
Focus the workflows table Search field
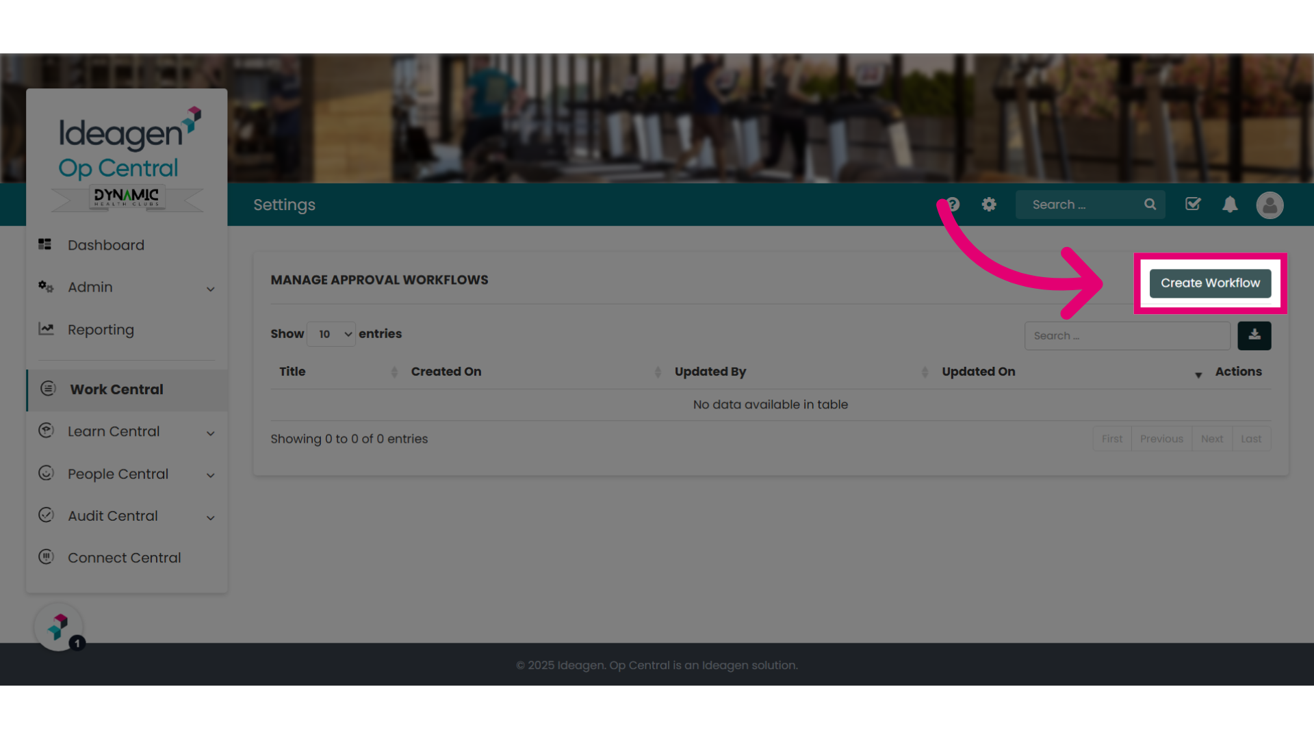click(1127, 336)
